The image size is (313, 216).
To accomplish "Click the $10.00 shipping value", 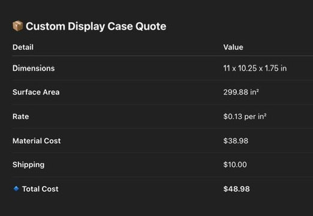I will point(235,164).
